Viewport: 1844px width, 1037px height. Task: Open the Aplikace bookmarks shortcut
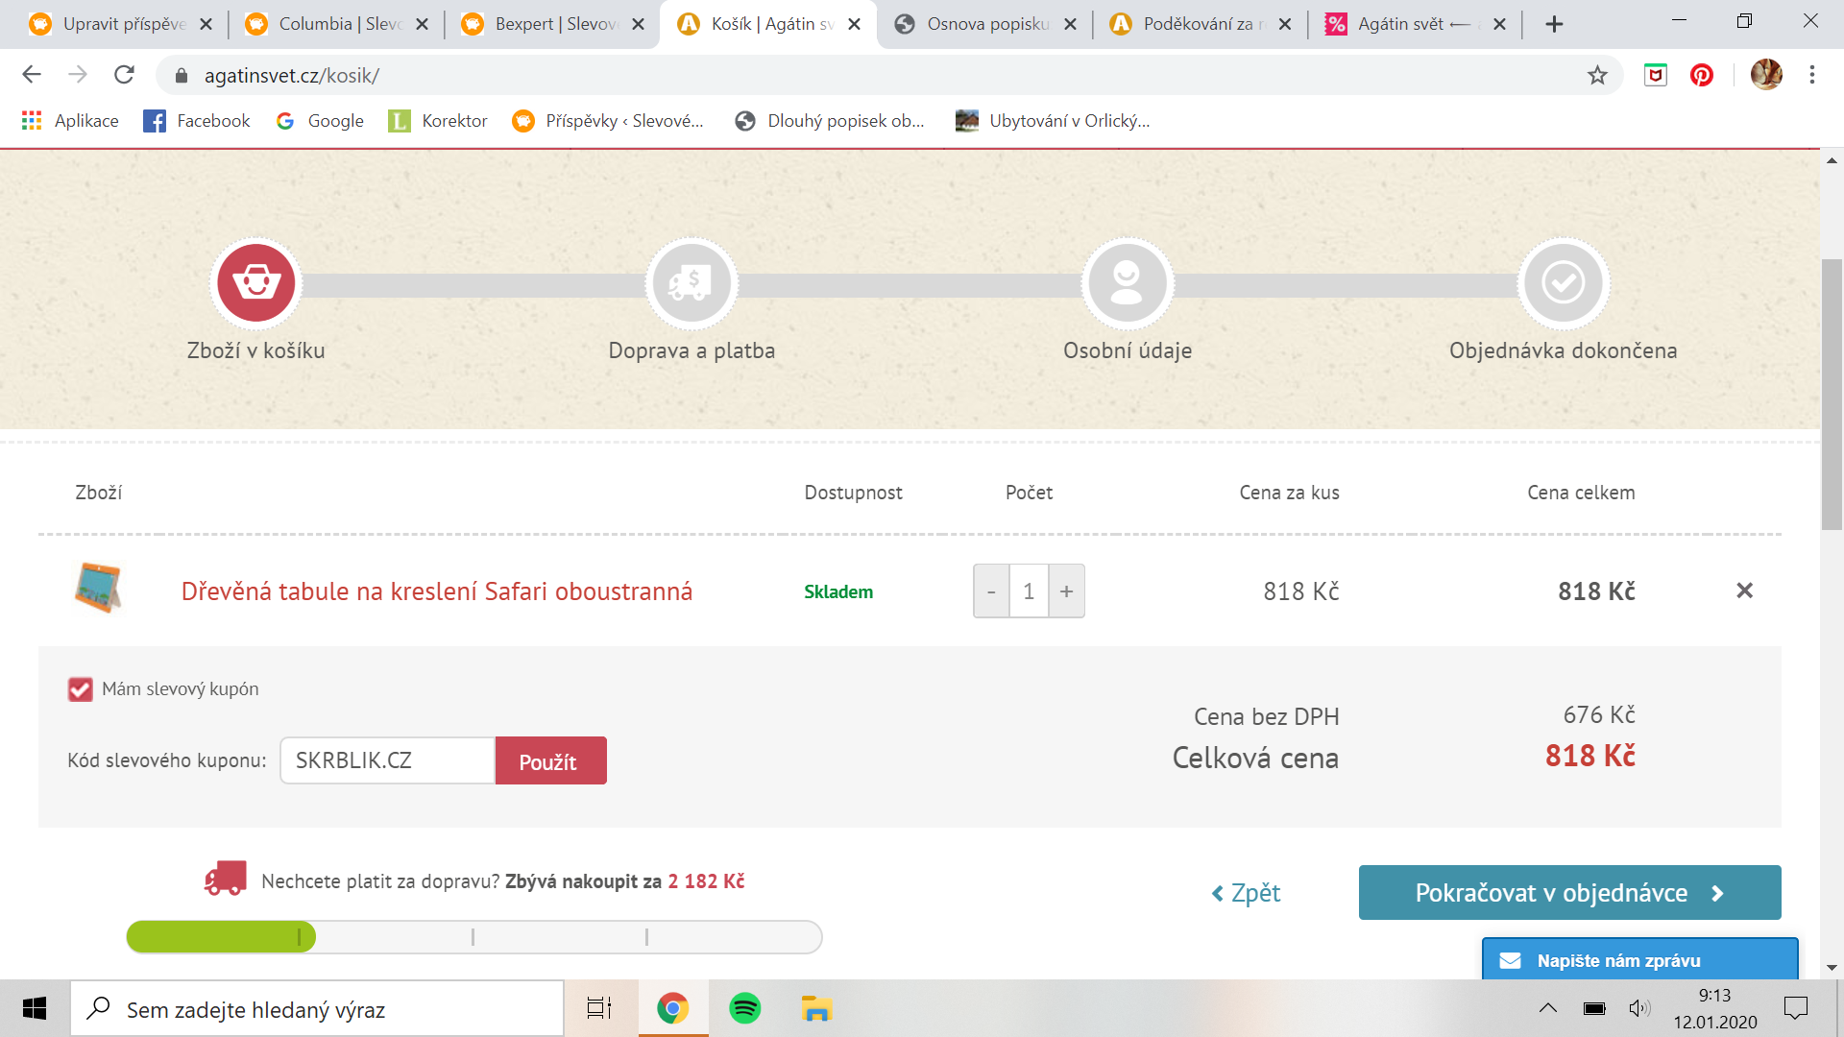pos(70,121)
